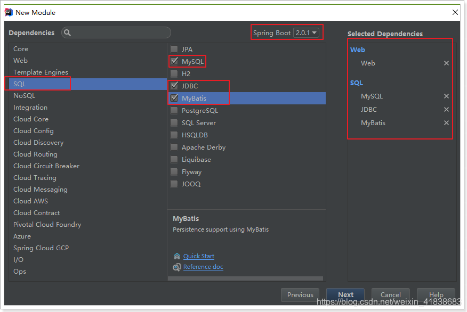Screen dimensions: 467x312
Task: Select the SQL category
Action: [88, 84]
